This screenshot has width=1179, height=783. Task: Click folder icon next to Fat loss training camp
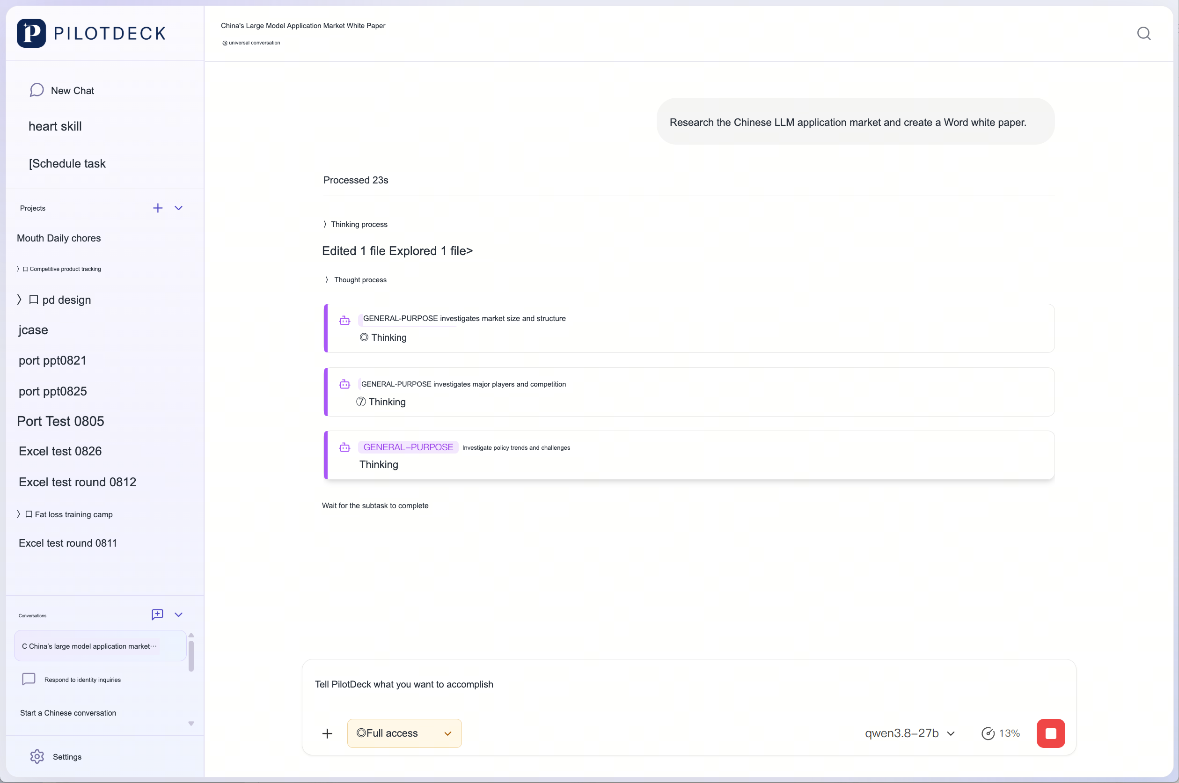click(29, 514)
